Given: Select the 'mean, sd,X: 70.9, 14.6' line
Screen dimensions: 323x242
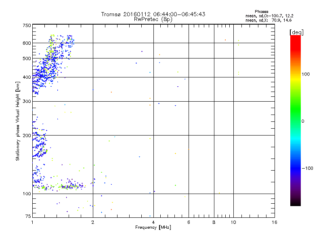Looking at the screenshot, I should (x=268, y=20).
